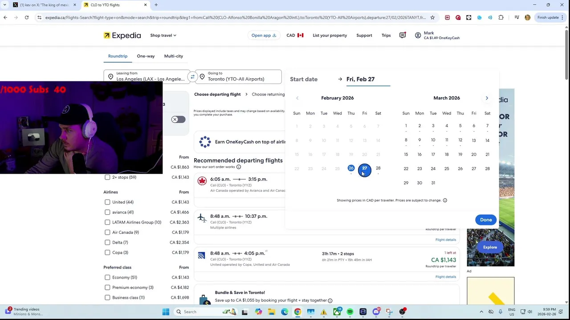570x320 pixels.
Task: Open Chrome media control icon
Action: (517, 17)
